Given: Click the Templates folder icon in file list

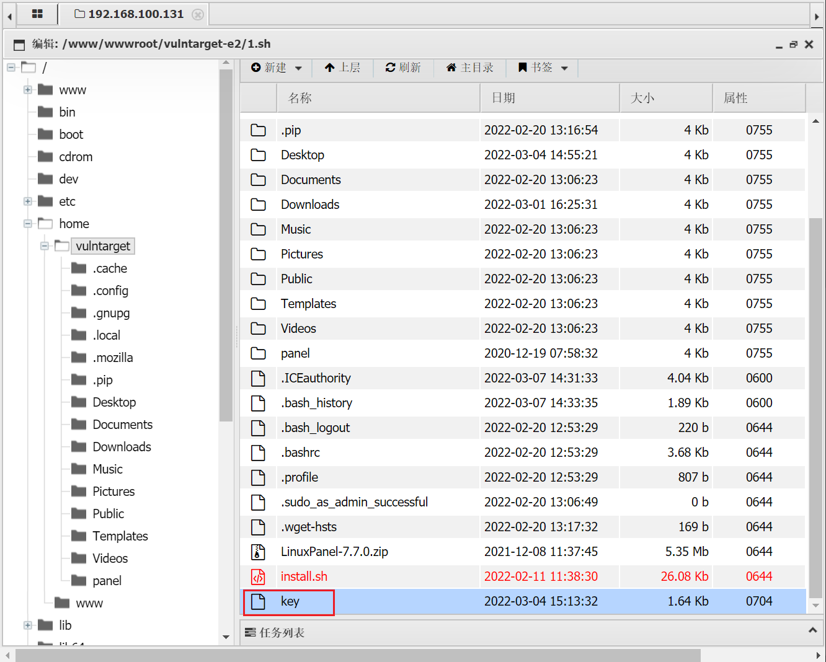Looking at the screenshot, I should pos(258,304).
